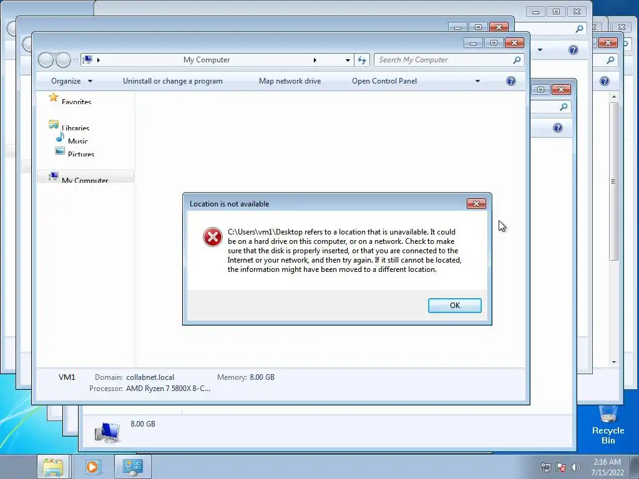Image resolution: width=639 pixels, height=479 pixels.
Task: Click the taskbar clock showing 2:16 AM
Action: pyautogui.click(x=607, y=467)
